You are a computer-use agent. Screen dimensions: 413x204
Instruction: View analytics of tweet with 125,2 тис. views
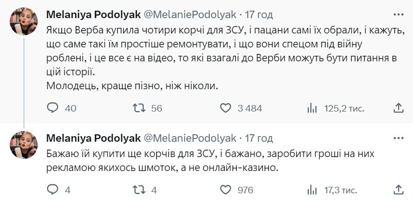coord(312,108)
